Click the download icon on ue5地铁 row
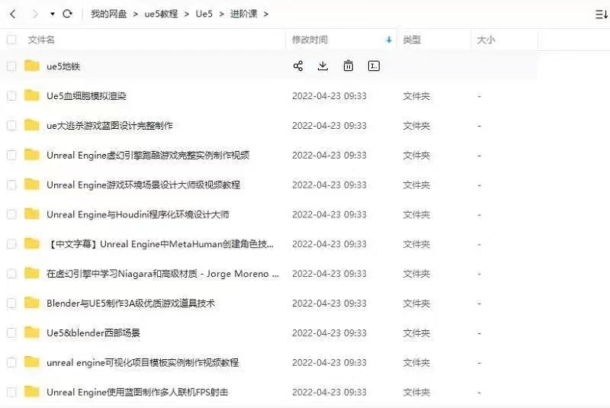Screen dimensions: 610x408 [323, 66]
